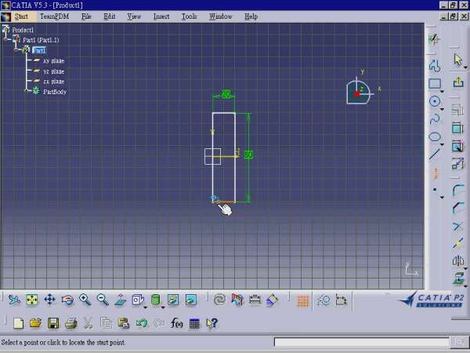The height and width of the screenshot is (353, 470).
Task: Select the yz plane in tree
Action: [53, 71]
